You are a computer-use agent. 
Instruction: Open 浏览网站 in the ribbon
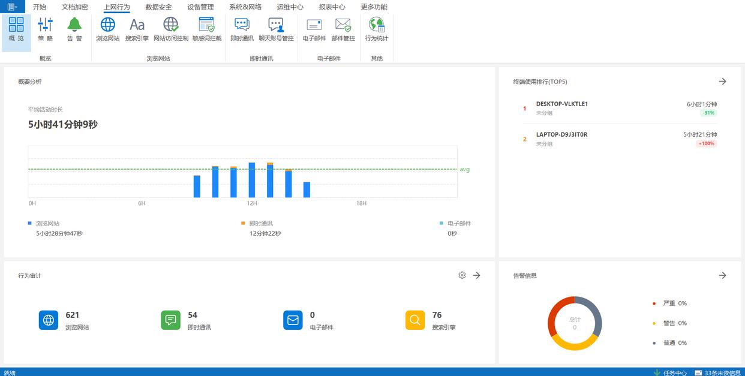point(107,29)
